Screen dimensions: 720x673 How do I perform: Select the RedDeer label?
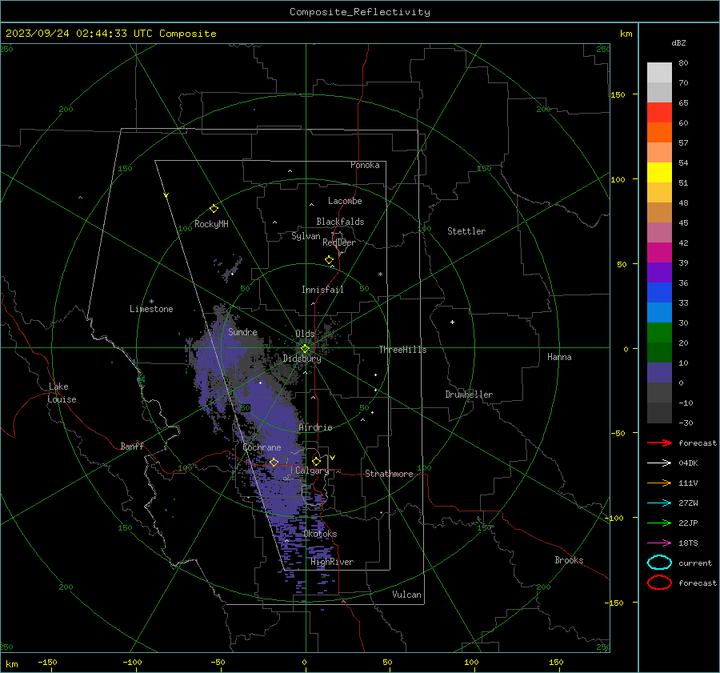[339, 242]
